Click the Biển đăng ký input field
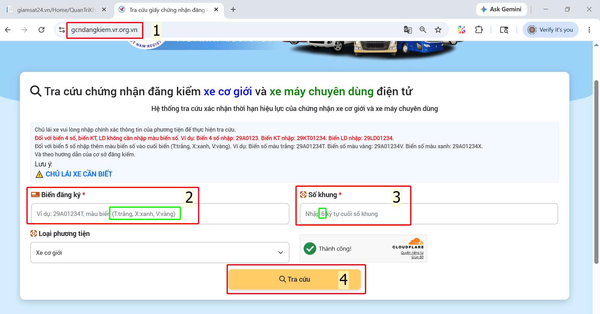 [160, 214]
